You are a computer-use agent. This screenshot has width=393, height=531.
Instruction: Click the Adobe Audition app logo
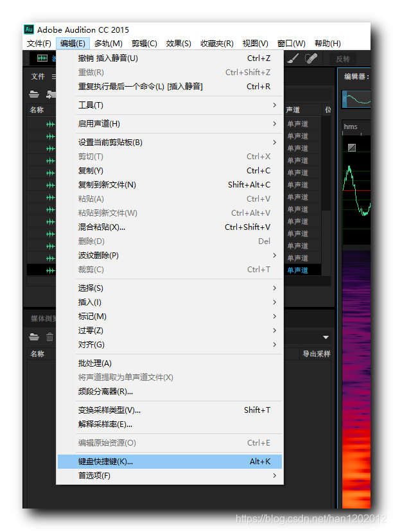(29, 30)
